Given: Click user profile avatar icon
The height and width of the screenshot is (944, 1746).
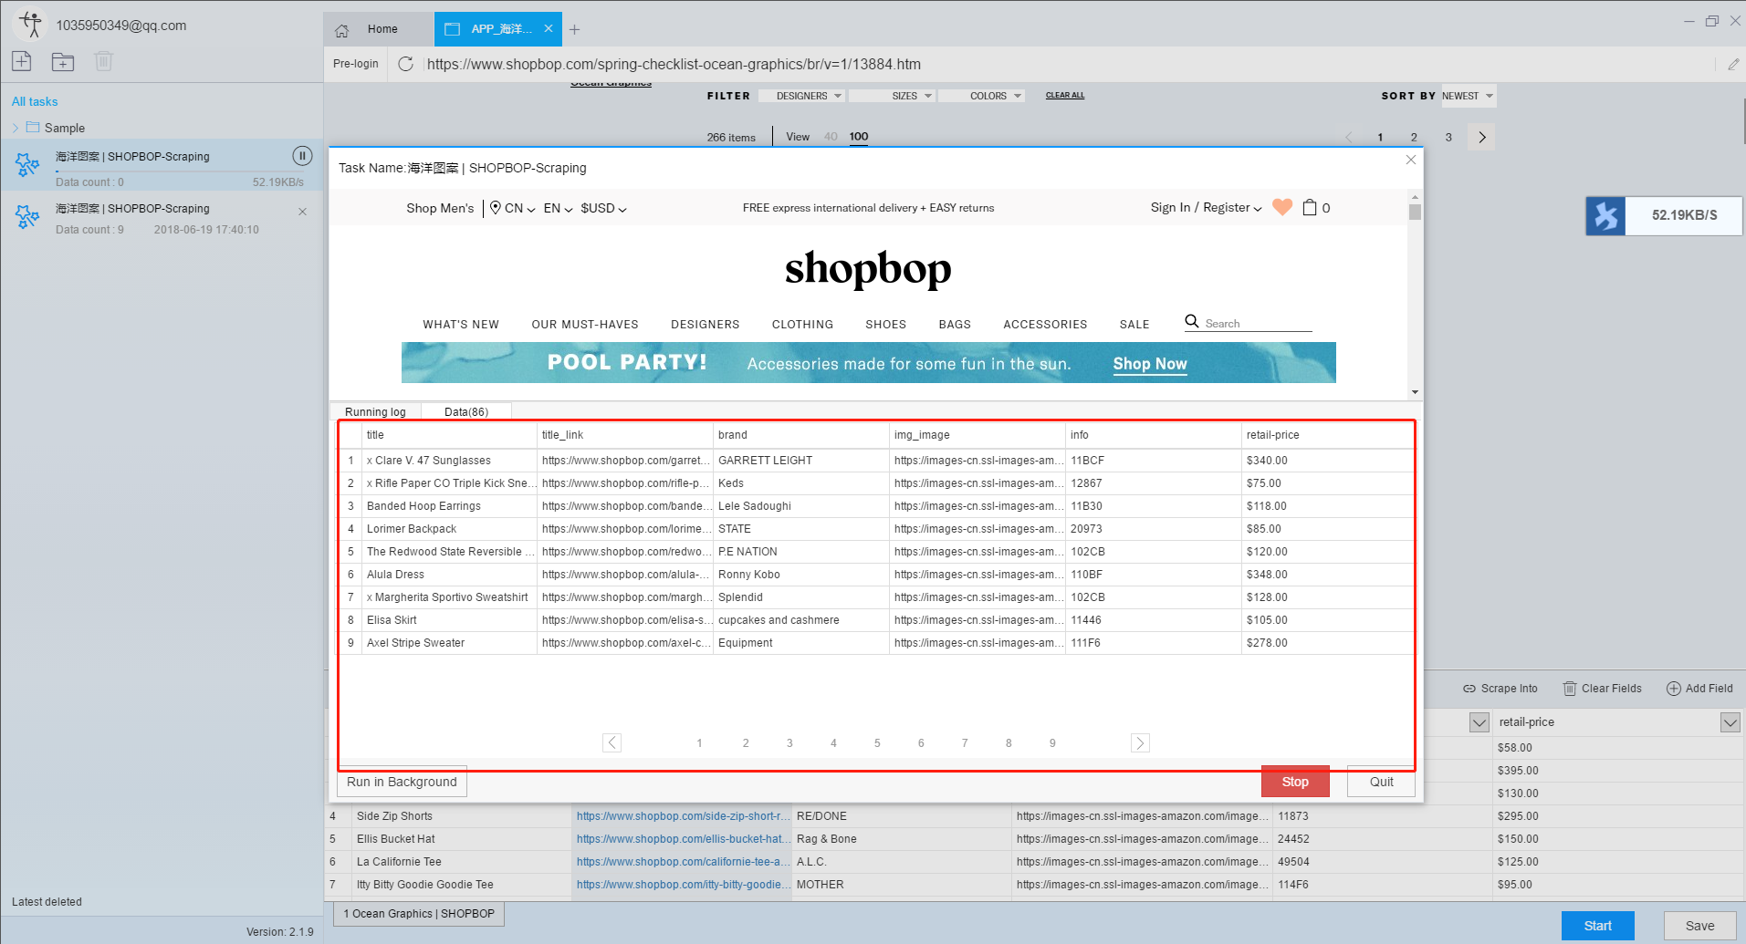Looking at the screenshot, I should click(31, 25).
